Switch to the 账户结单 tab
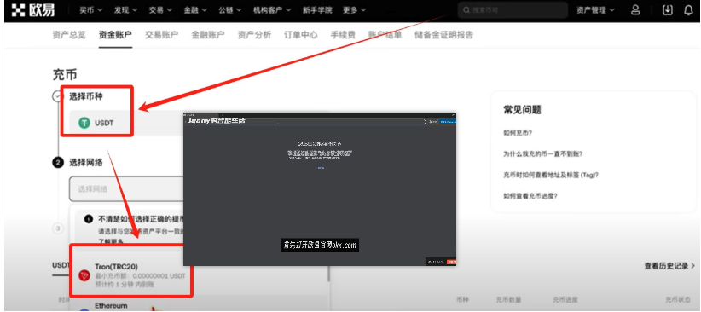Viewport: 701px width, 312px height. (x=385, y=35)
